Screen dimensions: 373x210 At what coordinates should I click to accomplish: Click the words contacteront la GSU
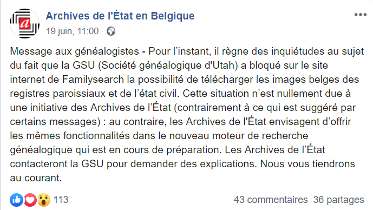coord(57,164)
